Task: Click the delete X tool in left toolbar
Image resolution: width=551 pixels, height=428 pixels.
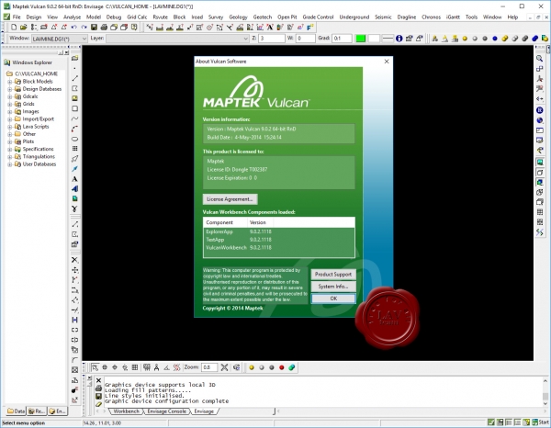Action: [75, 260]
